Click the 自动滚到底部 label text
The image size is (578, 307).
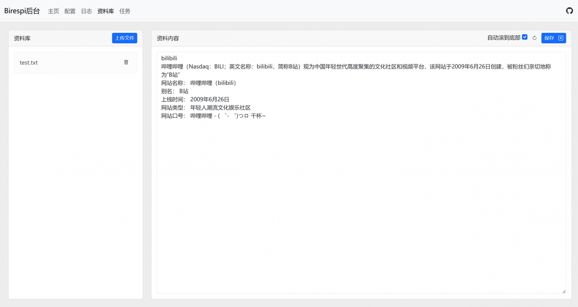tap(504, 38)
